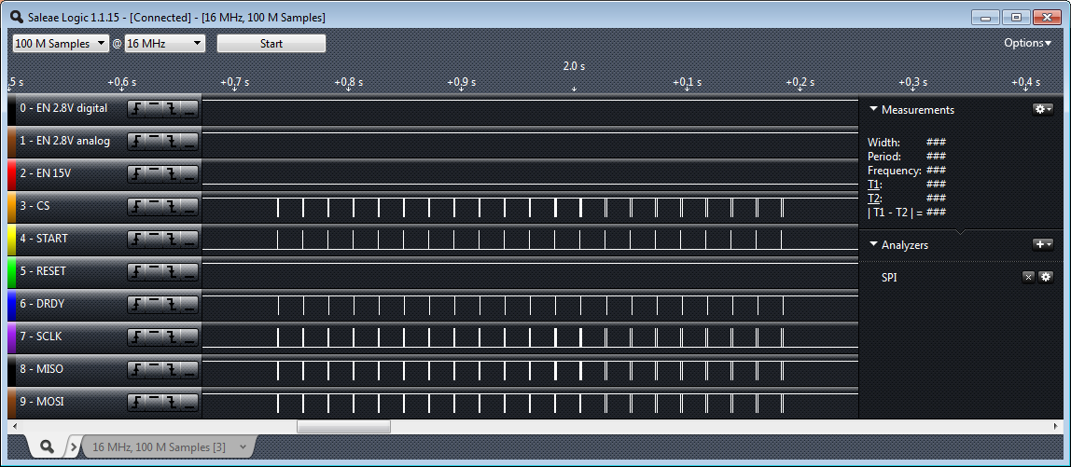1071x467 pixels.
Task: Click the horizontal scrollbar left arrow
Action: pyautogui.click(x=13, y=426)
